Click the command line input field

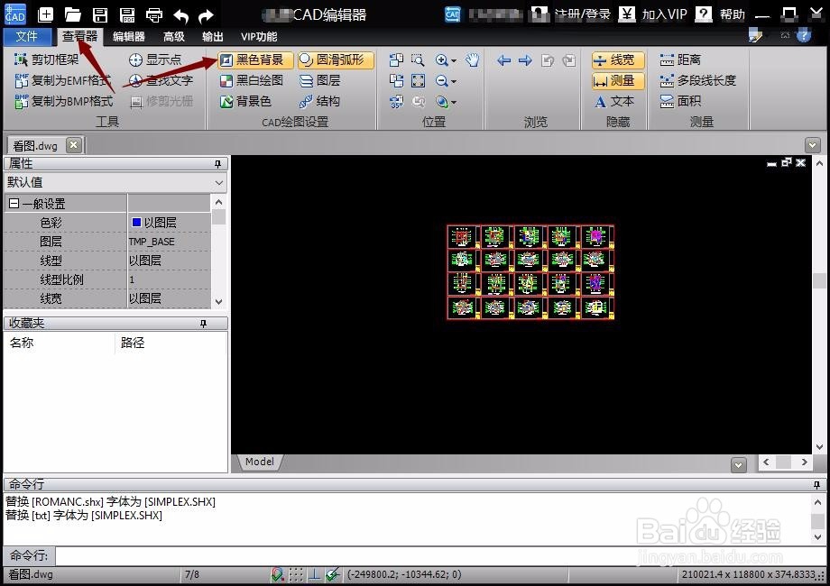[440, 556]
